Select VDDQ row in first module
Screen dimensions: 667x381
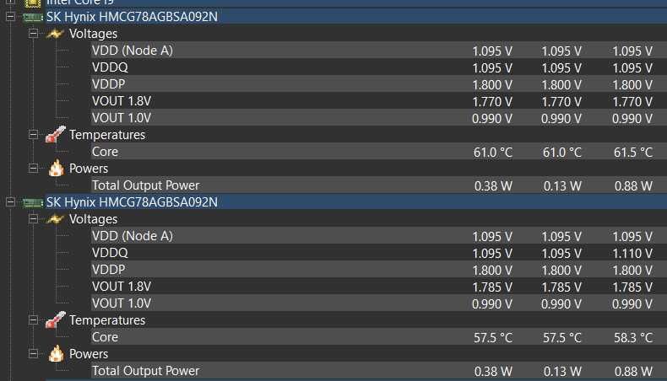(x=378, y=67)
